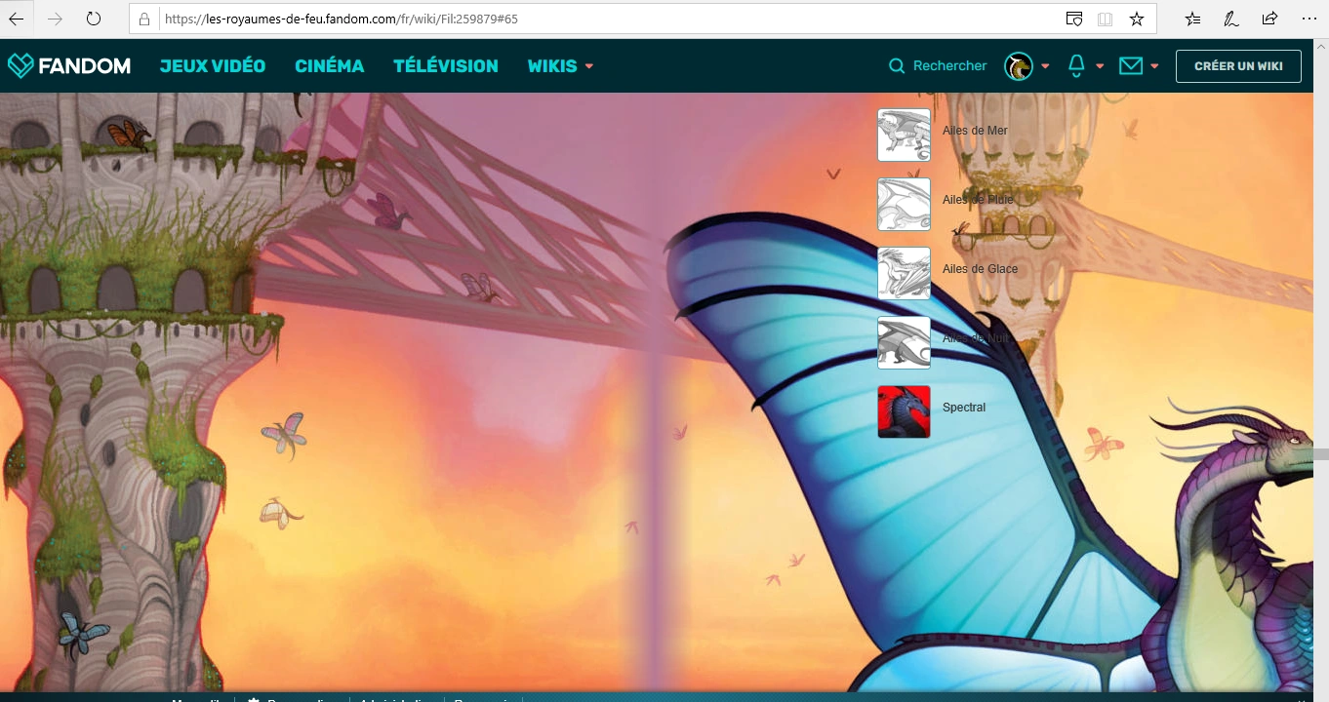This screenshot has width=1329, height=702.
Task: Open the Ailes de Mer link
Action: 975,131
